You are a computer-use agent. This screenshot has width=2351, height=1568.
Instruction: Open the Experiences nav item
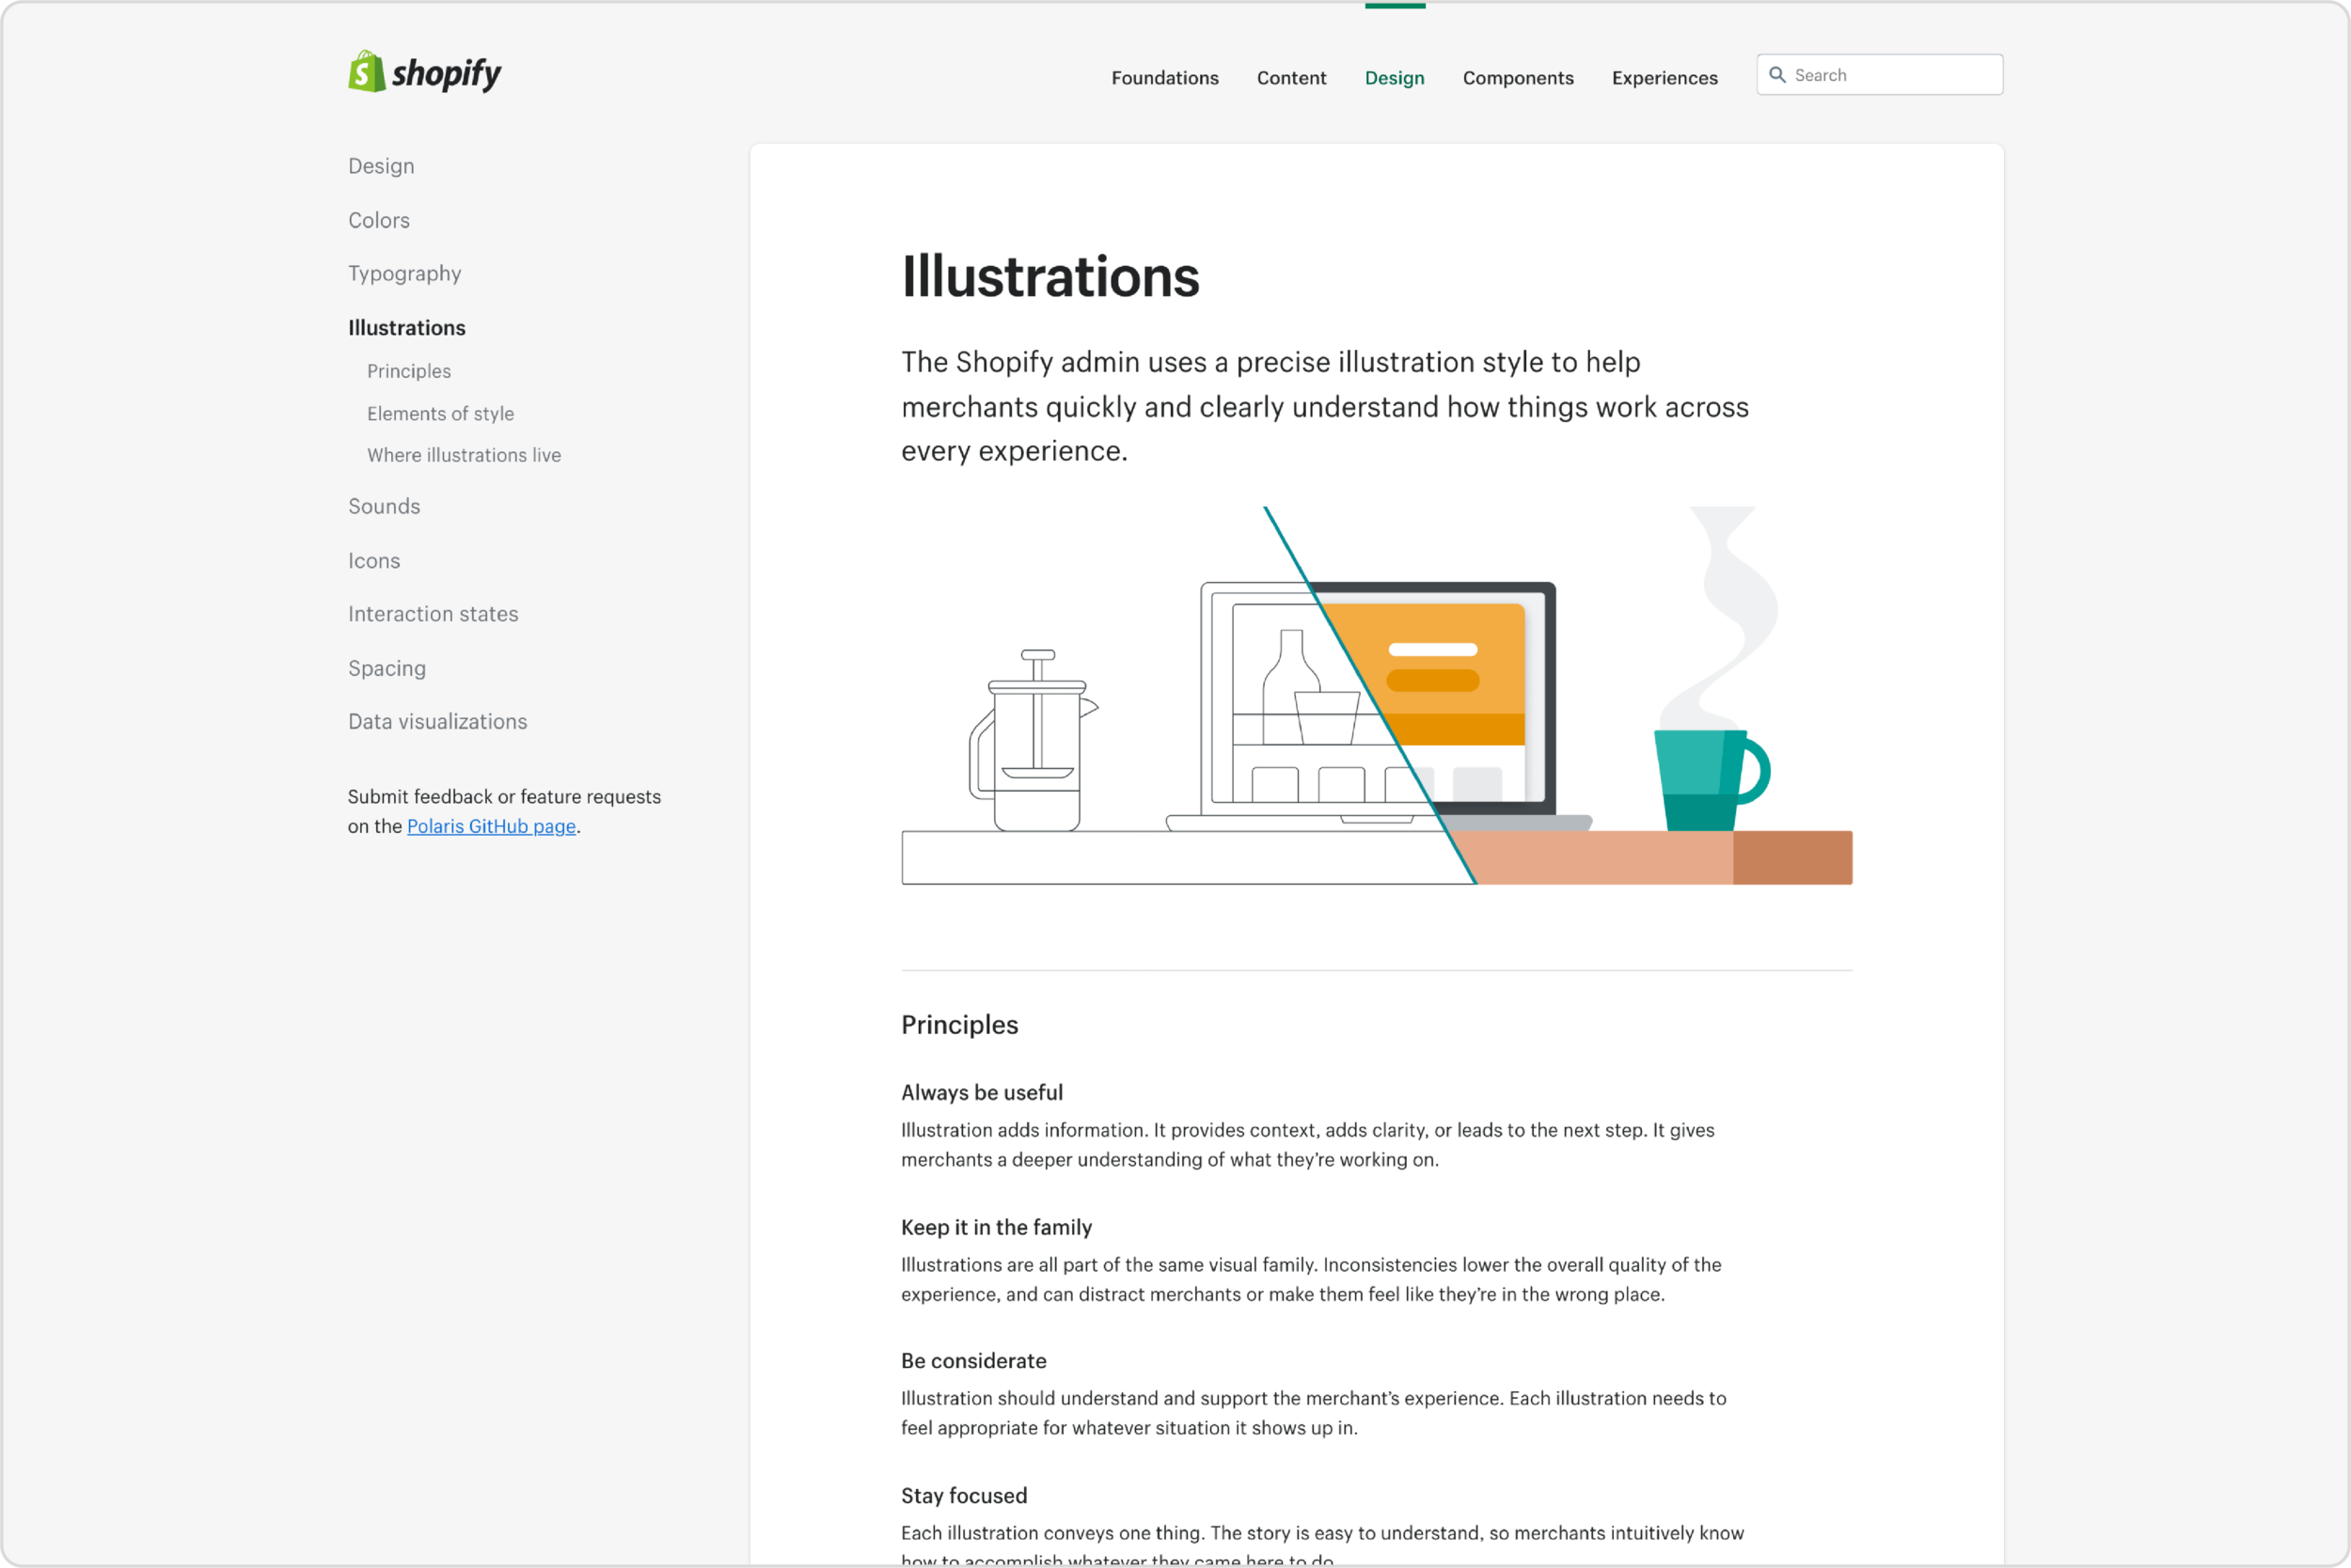1664,78
